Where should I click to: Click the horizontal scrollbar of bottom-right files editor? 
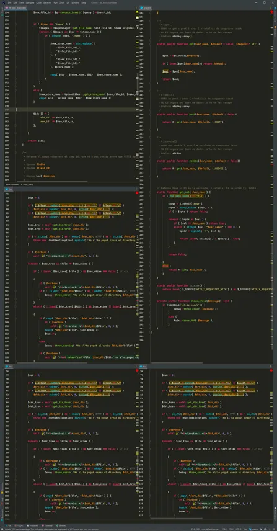pyautogui.click(x=177, y=519)
